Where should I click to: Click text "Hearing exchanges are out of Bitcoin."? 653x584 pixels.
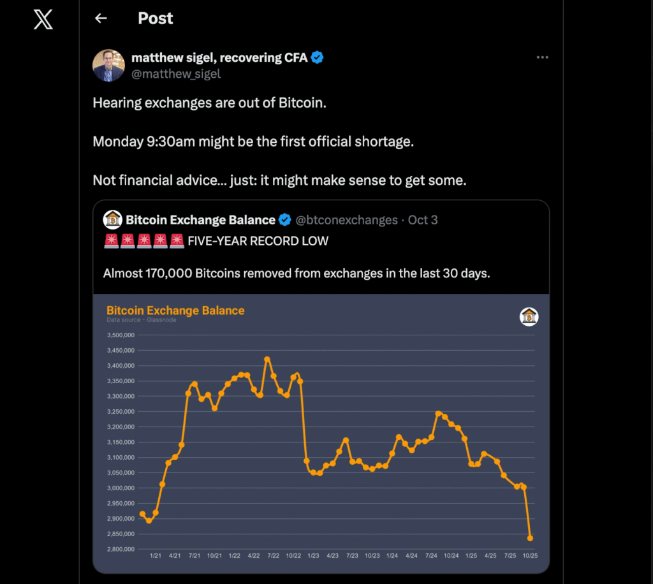(x=209, y=103)
